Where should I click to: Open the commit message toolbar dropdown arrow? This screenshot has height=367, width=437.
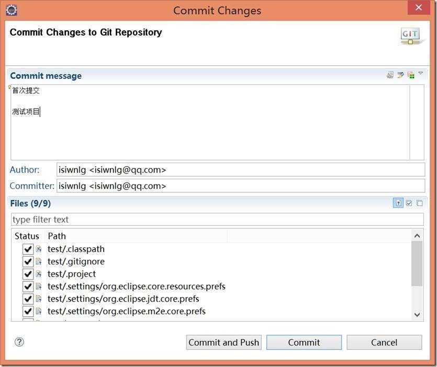421,73
